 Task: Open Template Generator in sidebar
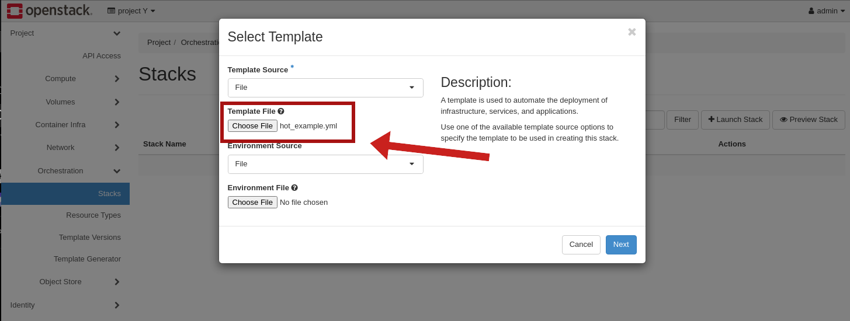tap(87, 259)
